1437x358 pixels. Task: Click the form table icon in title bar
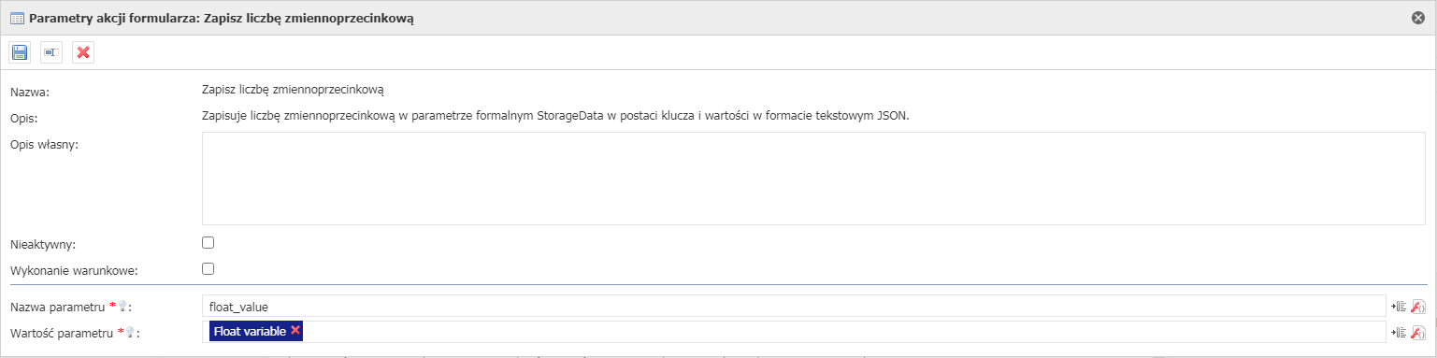pyautogui.click(x=17, y=18)
